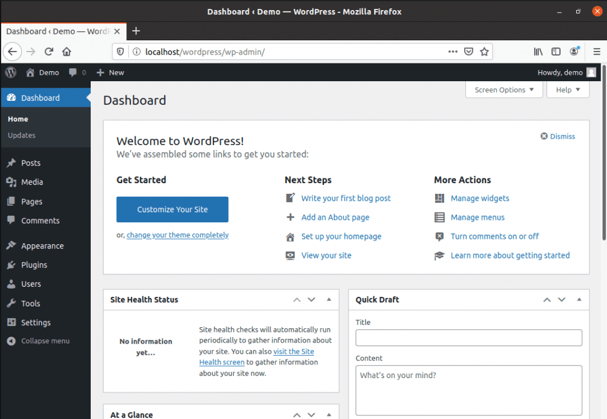Open the Plugins menu in sidebar
The image size is (607, 419).
tap(34, 265)
